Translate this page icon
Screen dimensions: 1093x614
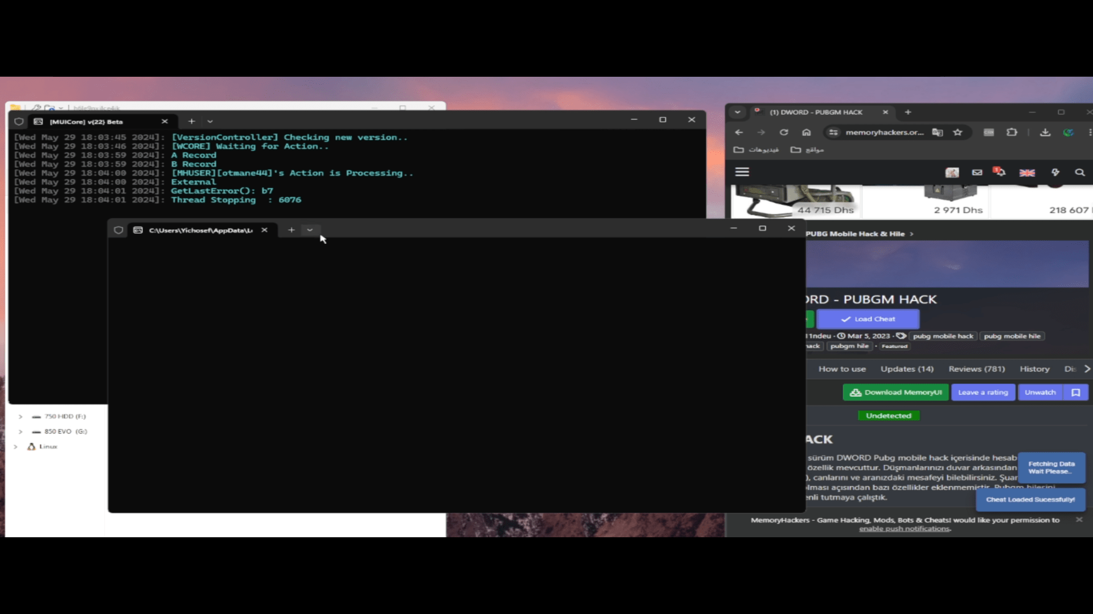pos(937,132)
